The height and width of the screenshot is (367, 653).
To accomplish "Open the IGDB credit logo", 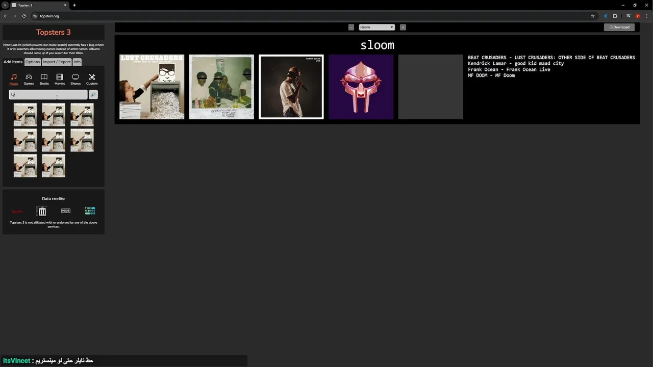I will (x=66, y=211).
